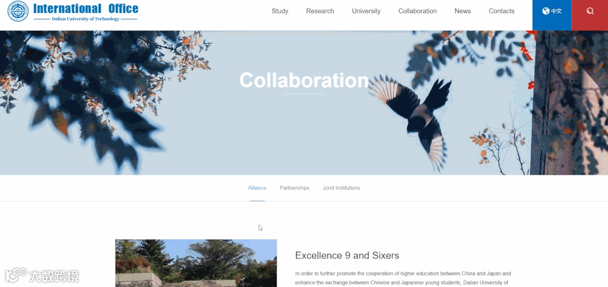Viewport: 608px width, 287px height.
Task: Open the Research menu
Action: click(x=320, y=11)
